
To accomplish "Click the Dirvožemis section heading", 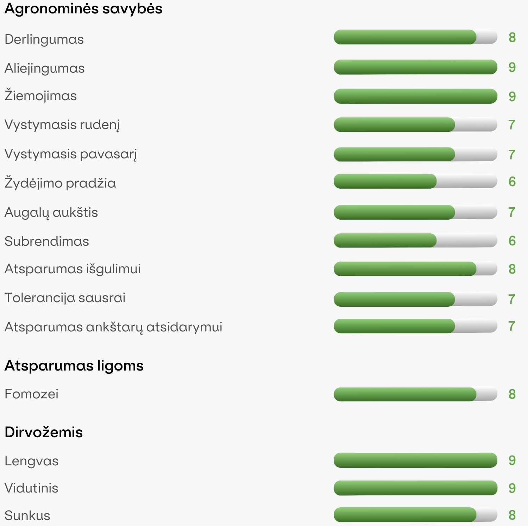I will (x=44, y=432).
